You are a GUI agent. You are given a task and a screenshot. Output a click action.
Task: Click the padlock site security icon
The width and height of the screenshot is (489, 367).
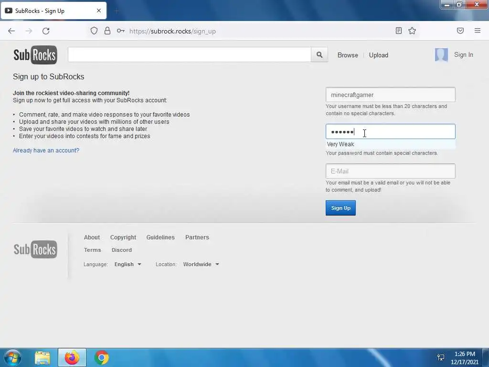[x=107, y=31]
